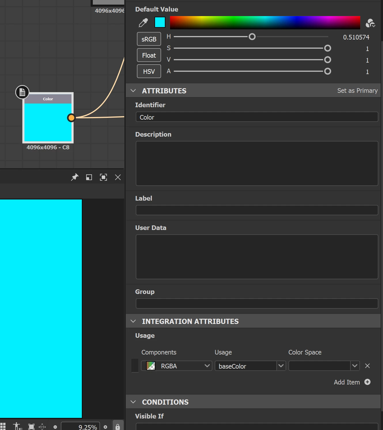Click the document badge on the Color node
The image size is (383, 430).
pyautogui.click(x=22, y=92)
